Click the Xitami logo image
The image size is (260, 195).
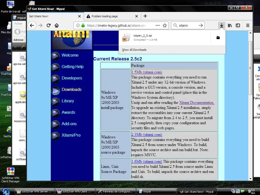coord(72,40)
